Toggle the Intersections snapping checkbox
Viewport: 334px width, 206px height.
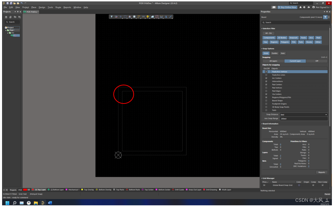tap(266, 81)
